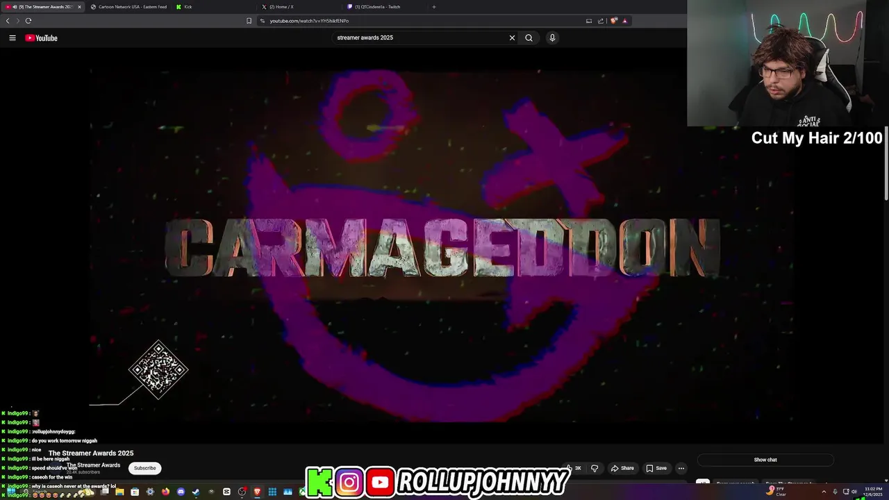
Task: Run the search with the magnifier button
Action: click(x=529, y=38)
